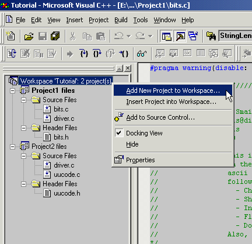
Task: Select driver.c under Project2 Source Files
Action: point(64,165)
